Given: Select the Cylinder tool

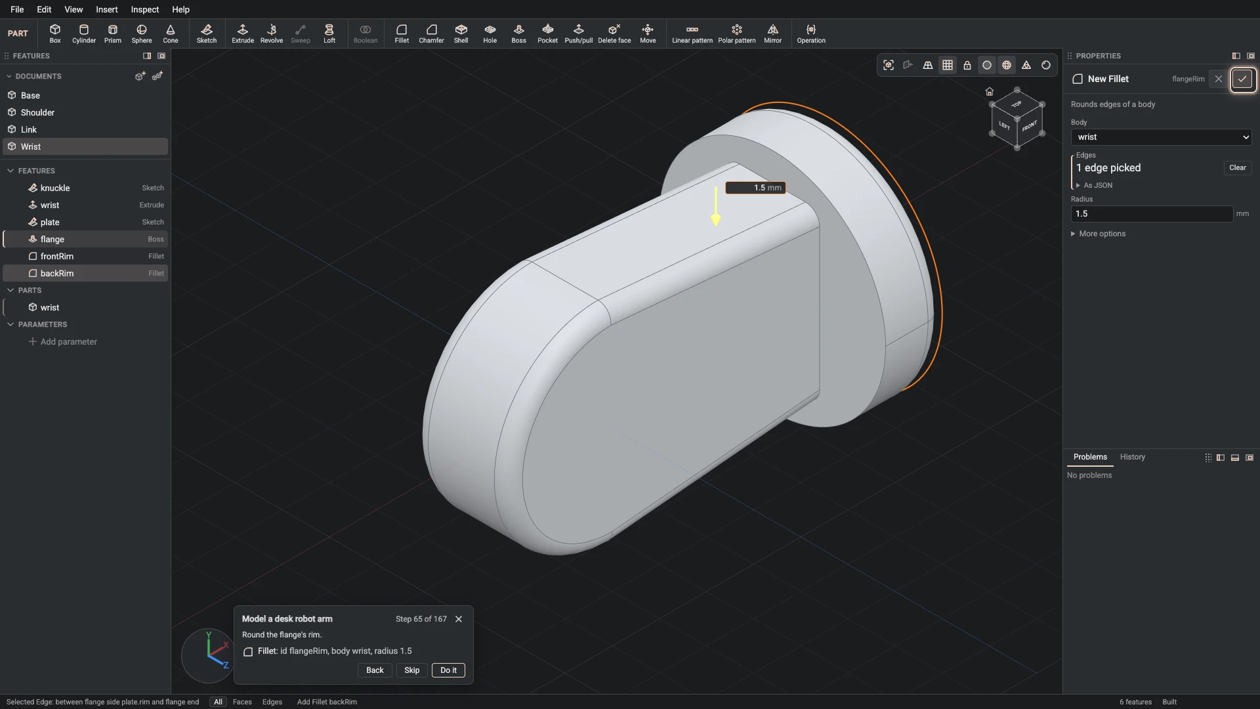Looking at the screenshot, I should (x=84, y=33).
